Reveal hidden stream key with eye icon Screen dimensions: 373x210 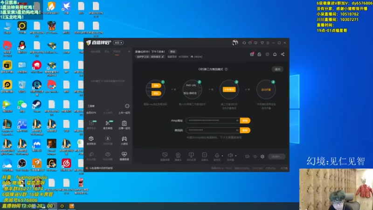point(237,130)
